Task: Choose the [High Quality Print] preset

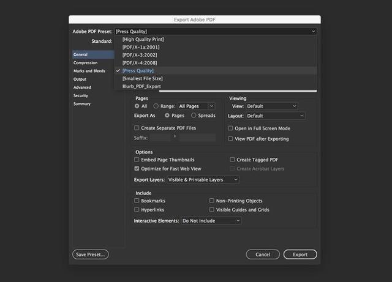Action: [x=216, y=39]
